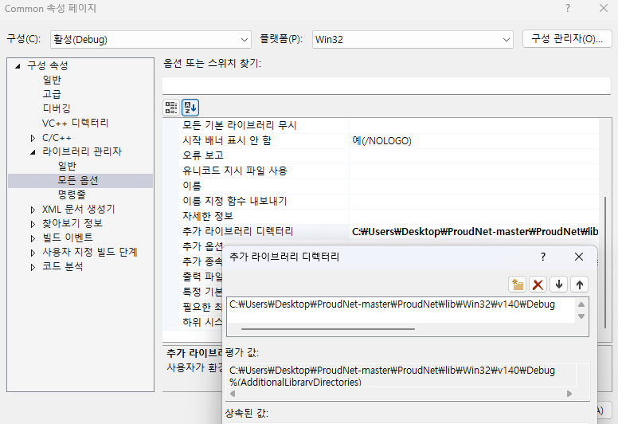This screenshot has width=618, height=424.
Task: Close the 추가 라이브러리 디렉터리 dialog
Action: click(579, 257)
